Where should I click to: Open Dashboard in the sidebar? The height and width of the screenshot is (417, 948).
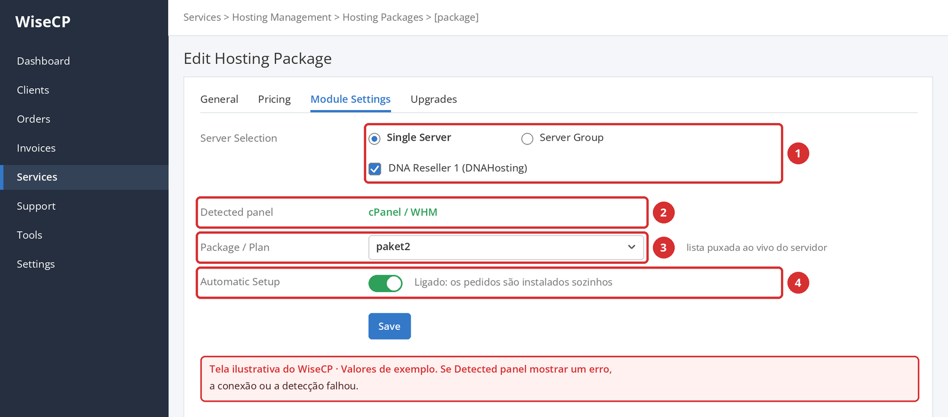(x=43, y=61)
